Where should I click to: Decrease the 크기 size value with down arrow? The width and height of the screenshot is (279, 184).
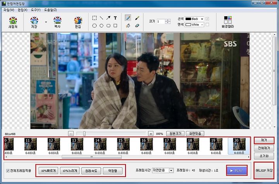click(168, 23)
